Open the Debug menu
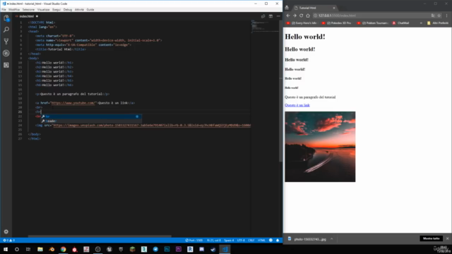452x254 pixels. (x=68, y=9)
